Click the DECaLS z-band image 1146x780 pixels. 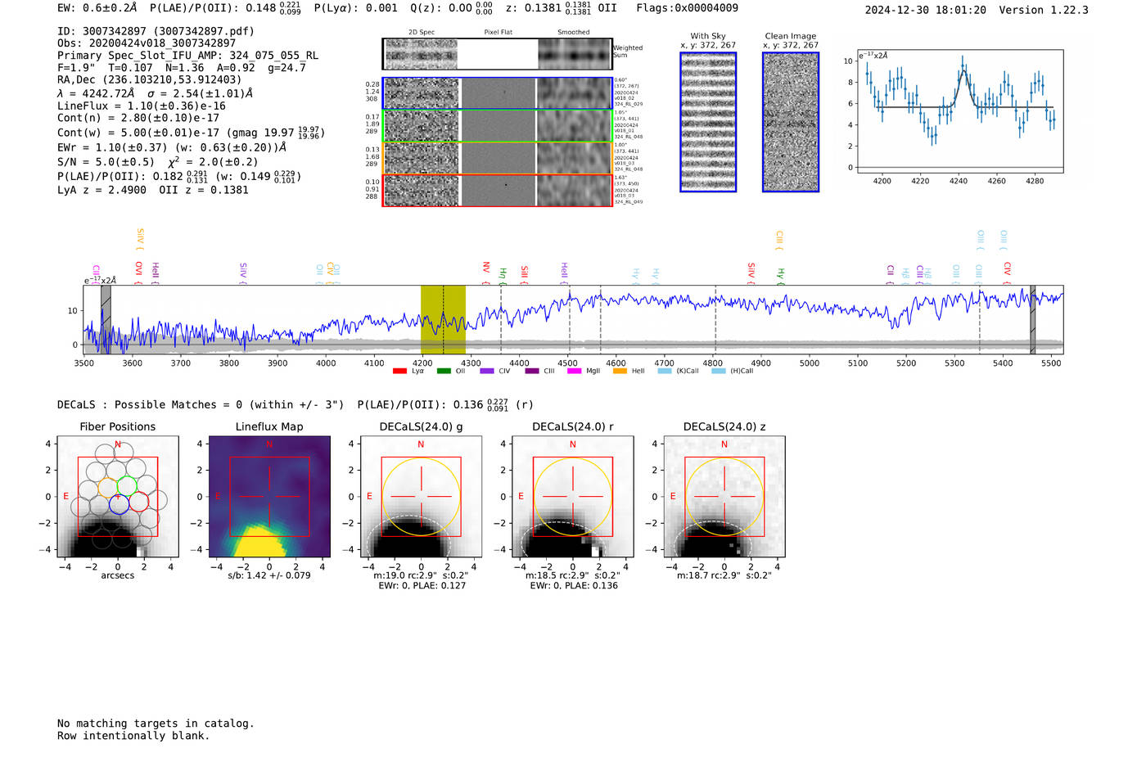[x=724, y=497]
